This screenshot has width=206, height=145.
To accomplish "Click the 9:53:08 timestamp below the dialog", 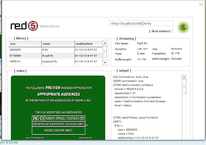I will 12,143.
